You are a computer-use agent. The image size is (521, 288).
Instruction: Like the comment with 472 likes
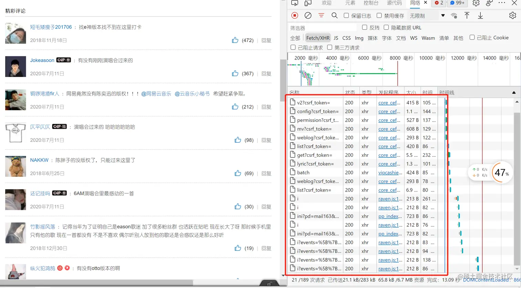click(235, 40)
